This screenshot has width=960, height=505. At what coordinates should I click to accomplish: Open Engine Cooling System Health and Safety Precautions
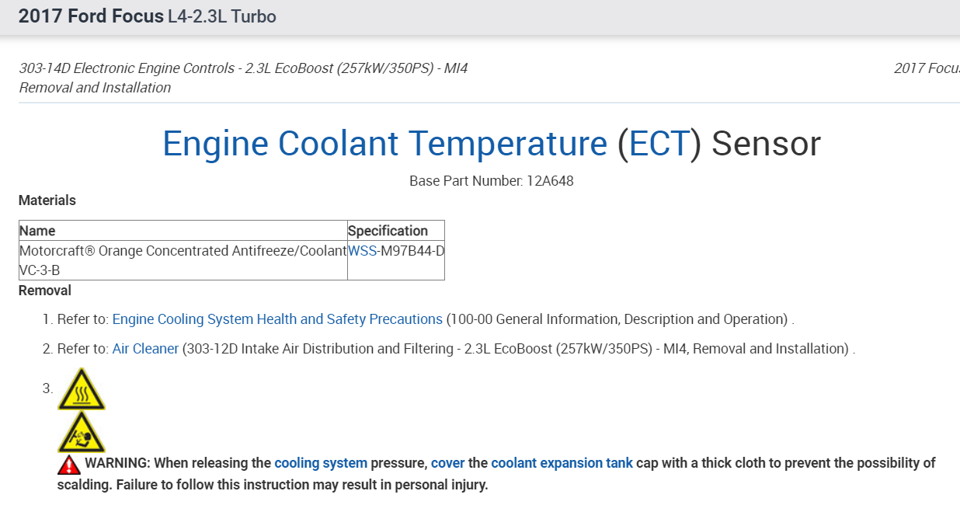pos(277,319)
